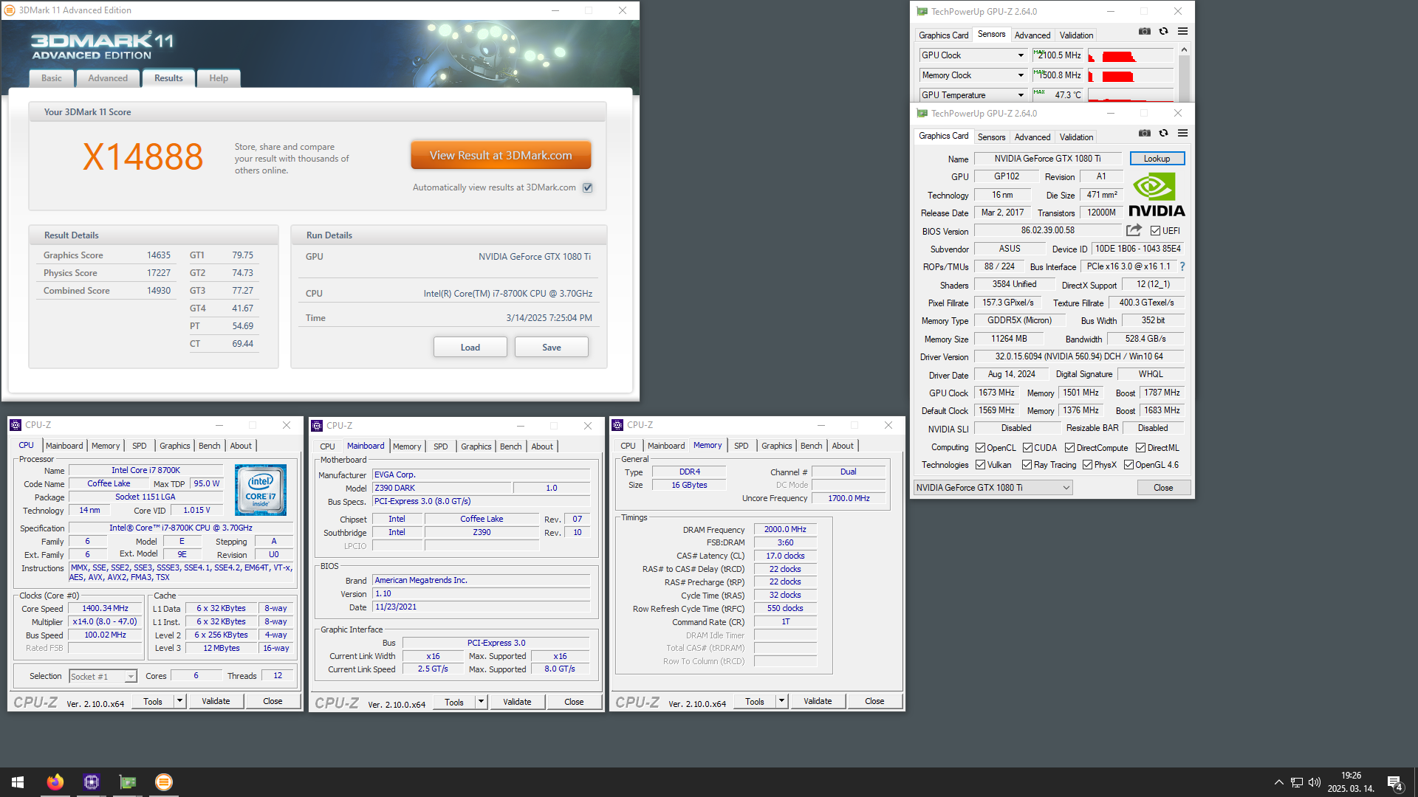Toggle the DirectCompute checkbox
This screenshot has height=797, width=1418.
click(1069, 448)
